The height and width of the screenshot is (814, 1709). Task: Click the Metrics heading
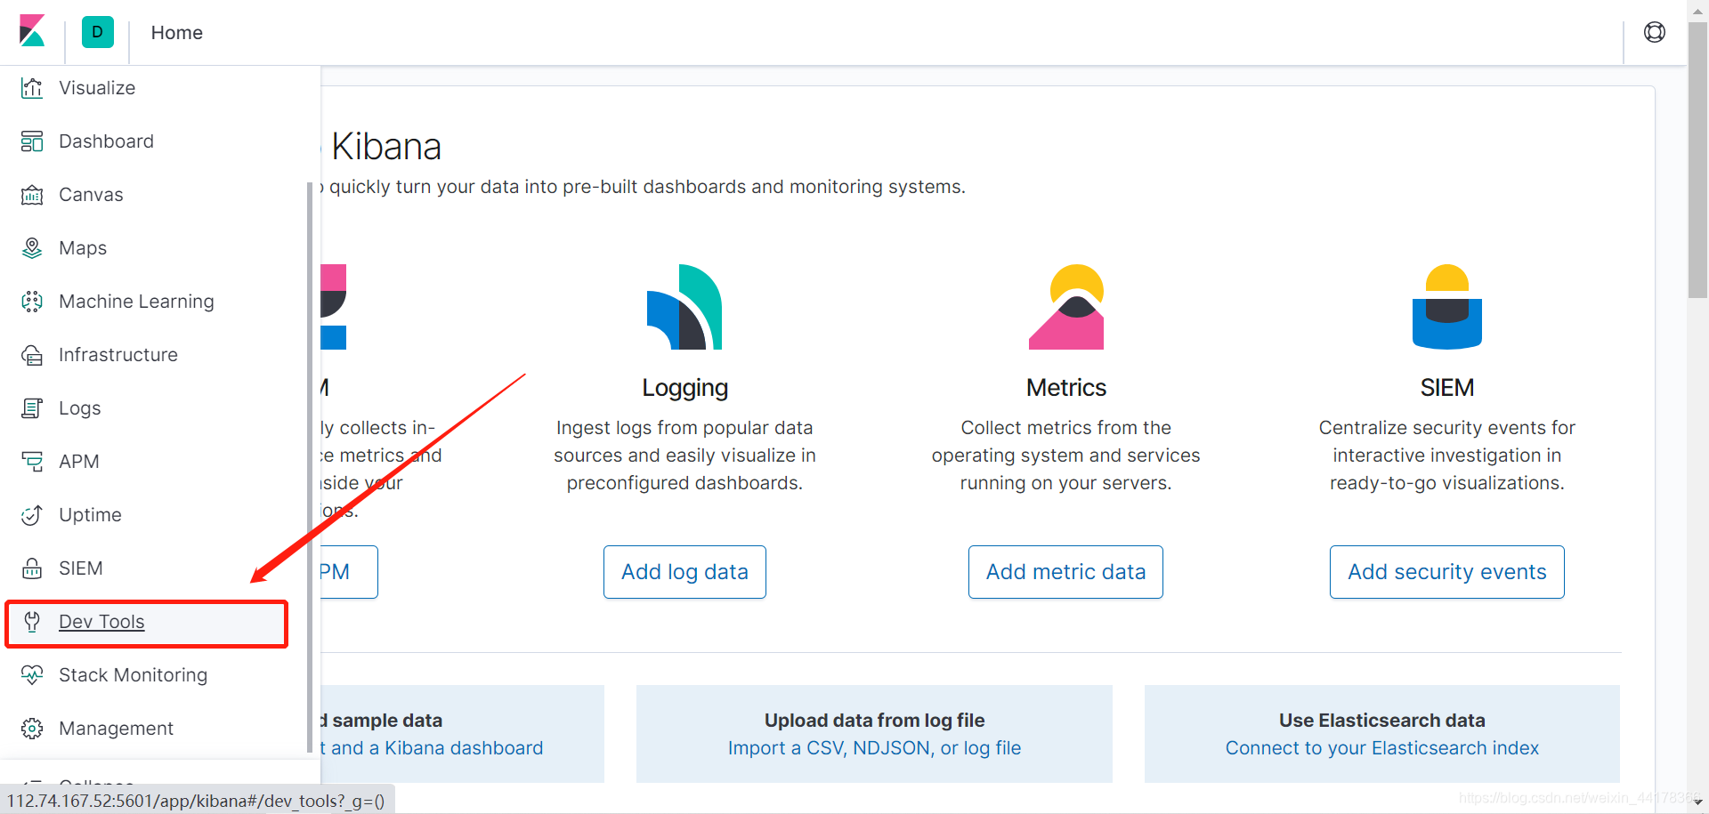1066,388
